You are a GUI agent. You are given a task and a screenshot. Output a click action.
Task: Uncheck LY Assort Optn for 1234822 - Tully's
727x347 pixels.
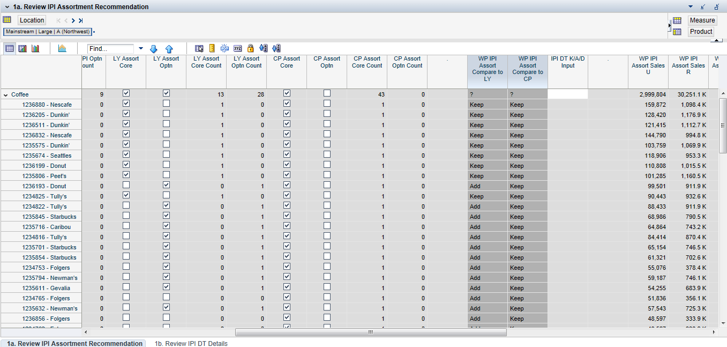(x=166, y=205)
